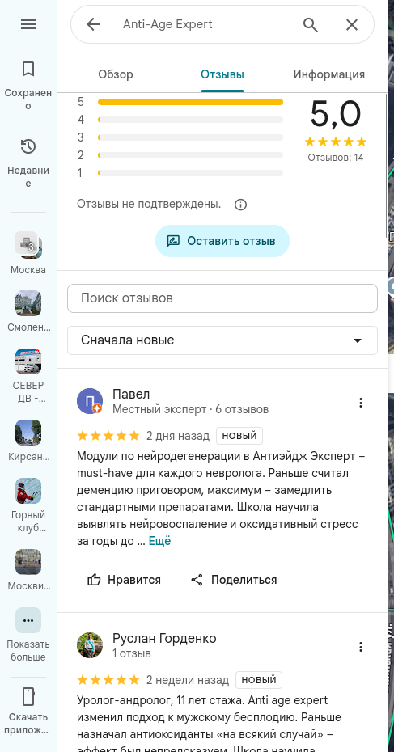
Task: Click the Показать больше ellipsis icon
Action: click(28, 620)
